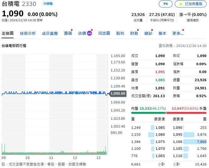Click bid price 1,070
Image resolution: width=209 pixels, height=168 pixels.
[160, 149]
